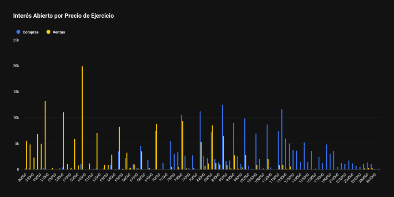Select the tallest blue Compras bar in chart
The width and height of the screenshot is (394, 197).
tap(222, 137)
